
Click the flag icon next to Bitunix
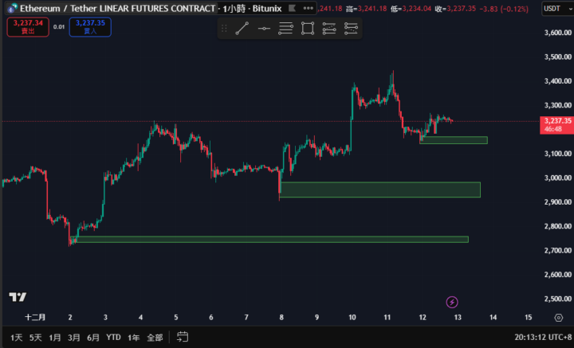click(292, 8)
